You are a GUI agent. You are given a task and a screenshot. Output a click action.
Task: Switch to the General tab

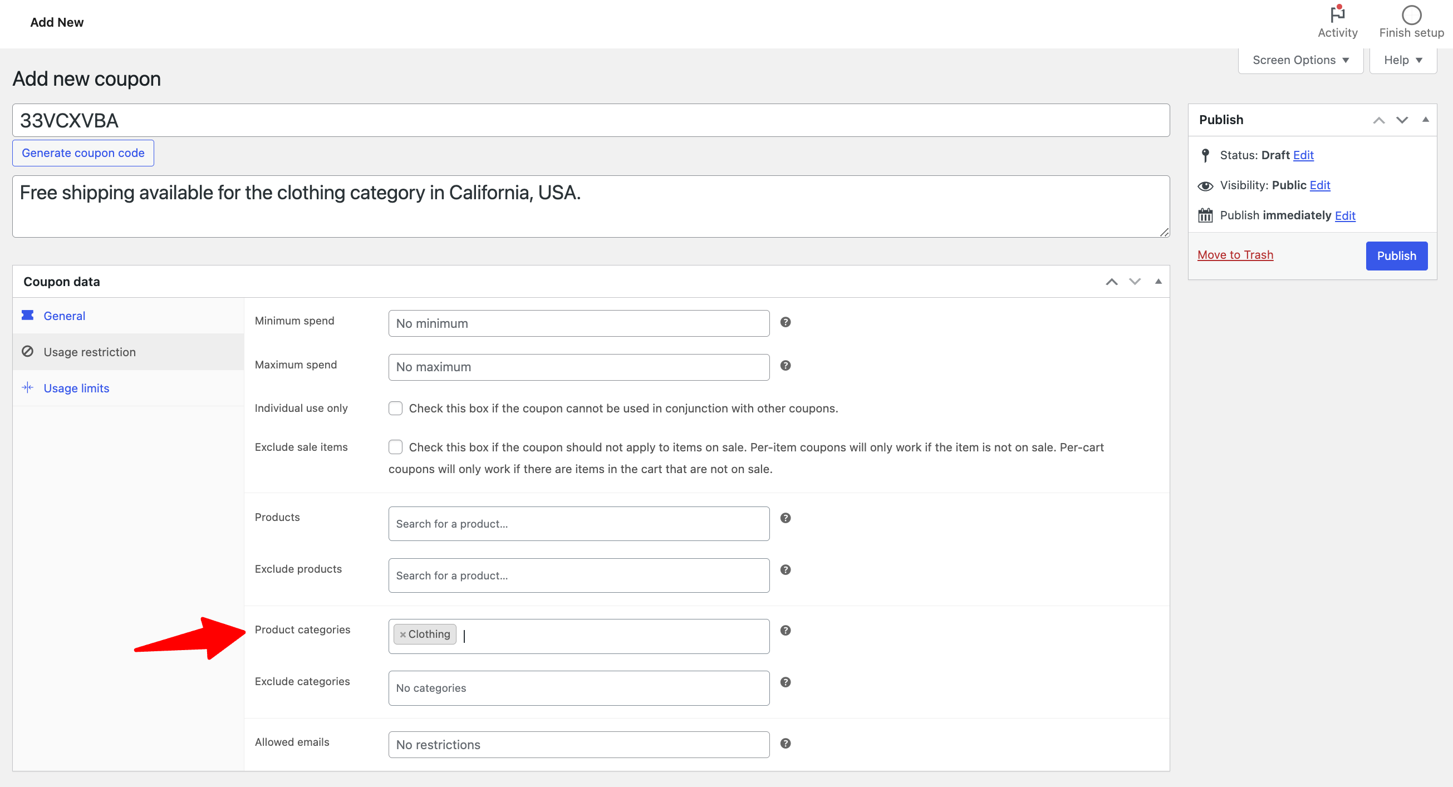pyautogui.click(x=129, y=316)
